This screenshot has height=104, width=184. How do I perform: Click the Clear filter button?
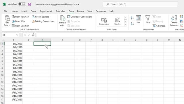pos(157,17)
